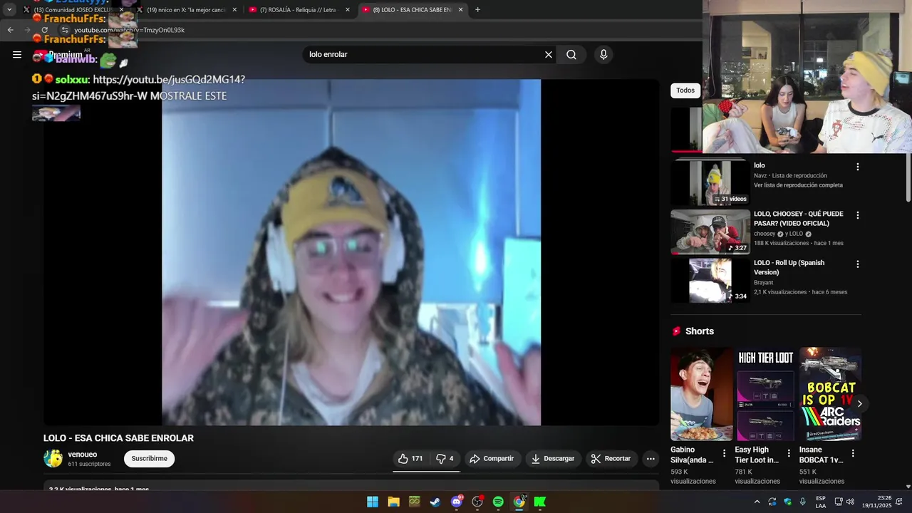Open the Kick app from the taskbar

[x=540, y=502]
